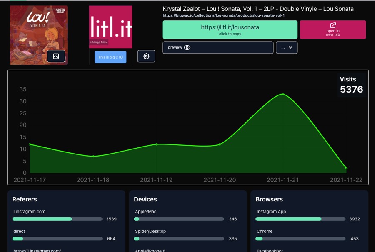This screenshot has width=375, height=252.
Task: Click the 2021-11-17 chart data point
Action: click(x=30, y=144)
